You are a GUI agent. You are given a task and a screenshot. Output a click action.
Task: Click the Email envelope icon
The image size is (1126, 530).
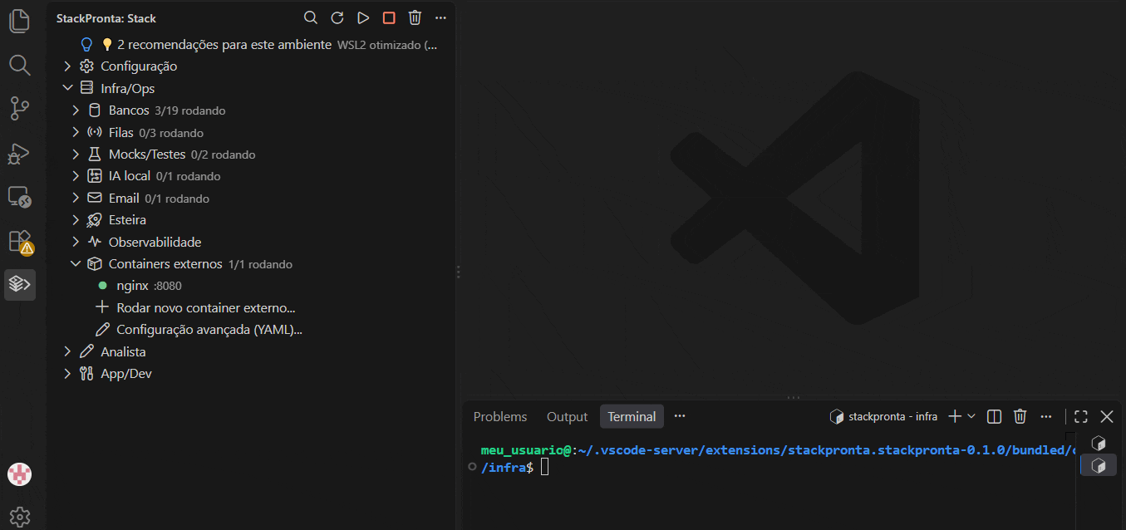(94, 199)
